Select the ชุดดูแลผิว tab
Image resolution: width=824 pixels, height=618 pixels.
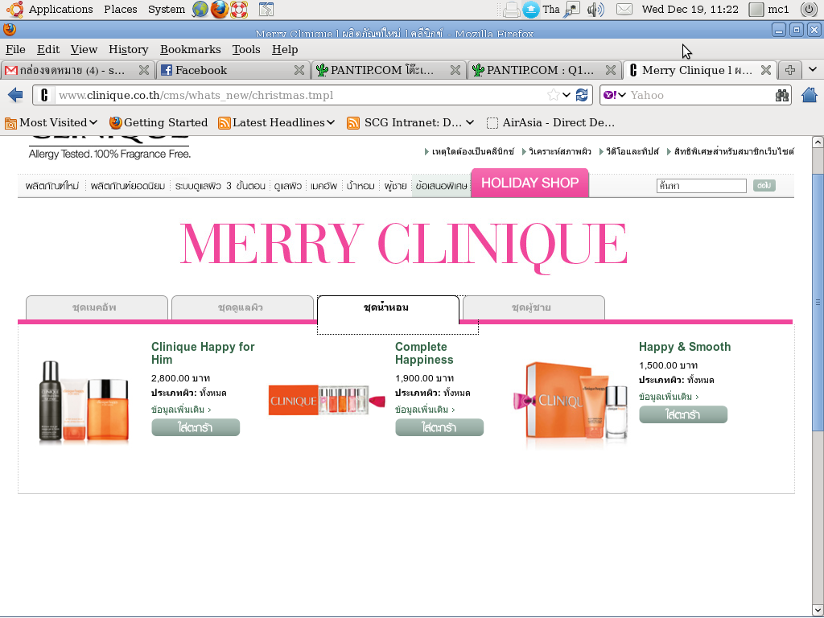[x=242, y=307]
